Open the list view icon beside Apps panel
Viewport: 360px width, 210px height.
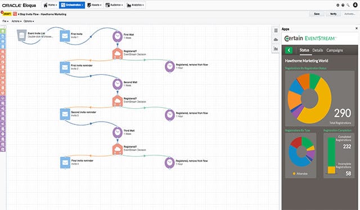[x=276, y=30]
